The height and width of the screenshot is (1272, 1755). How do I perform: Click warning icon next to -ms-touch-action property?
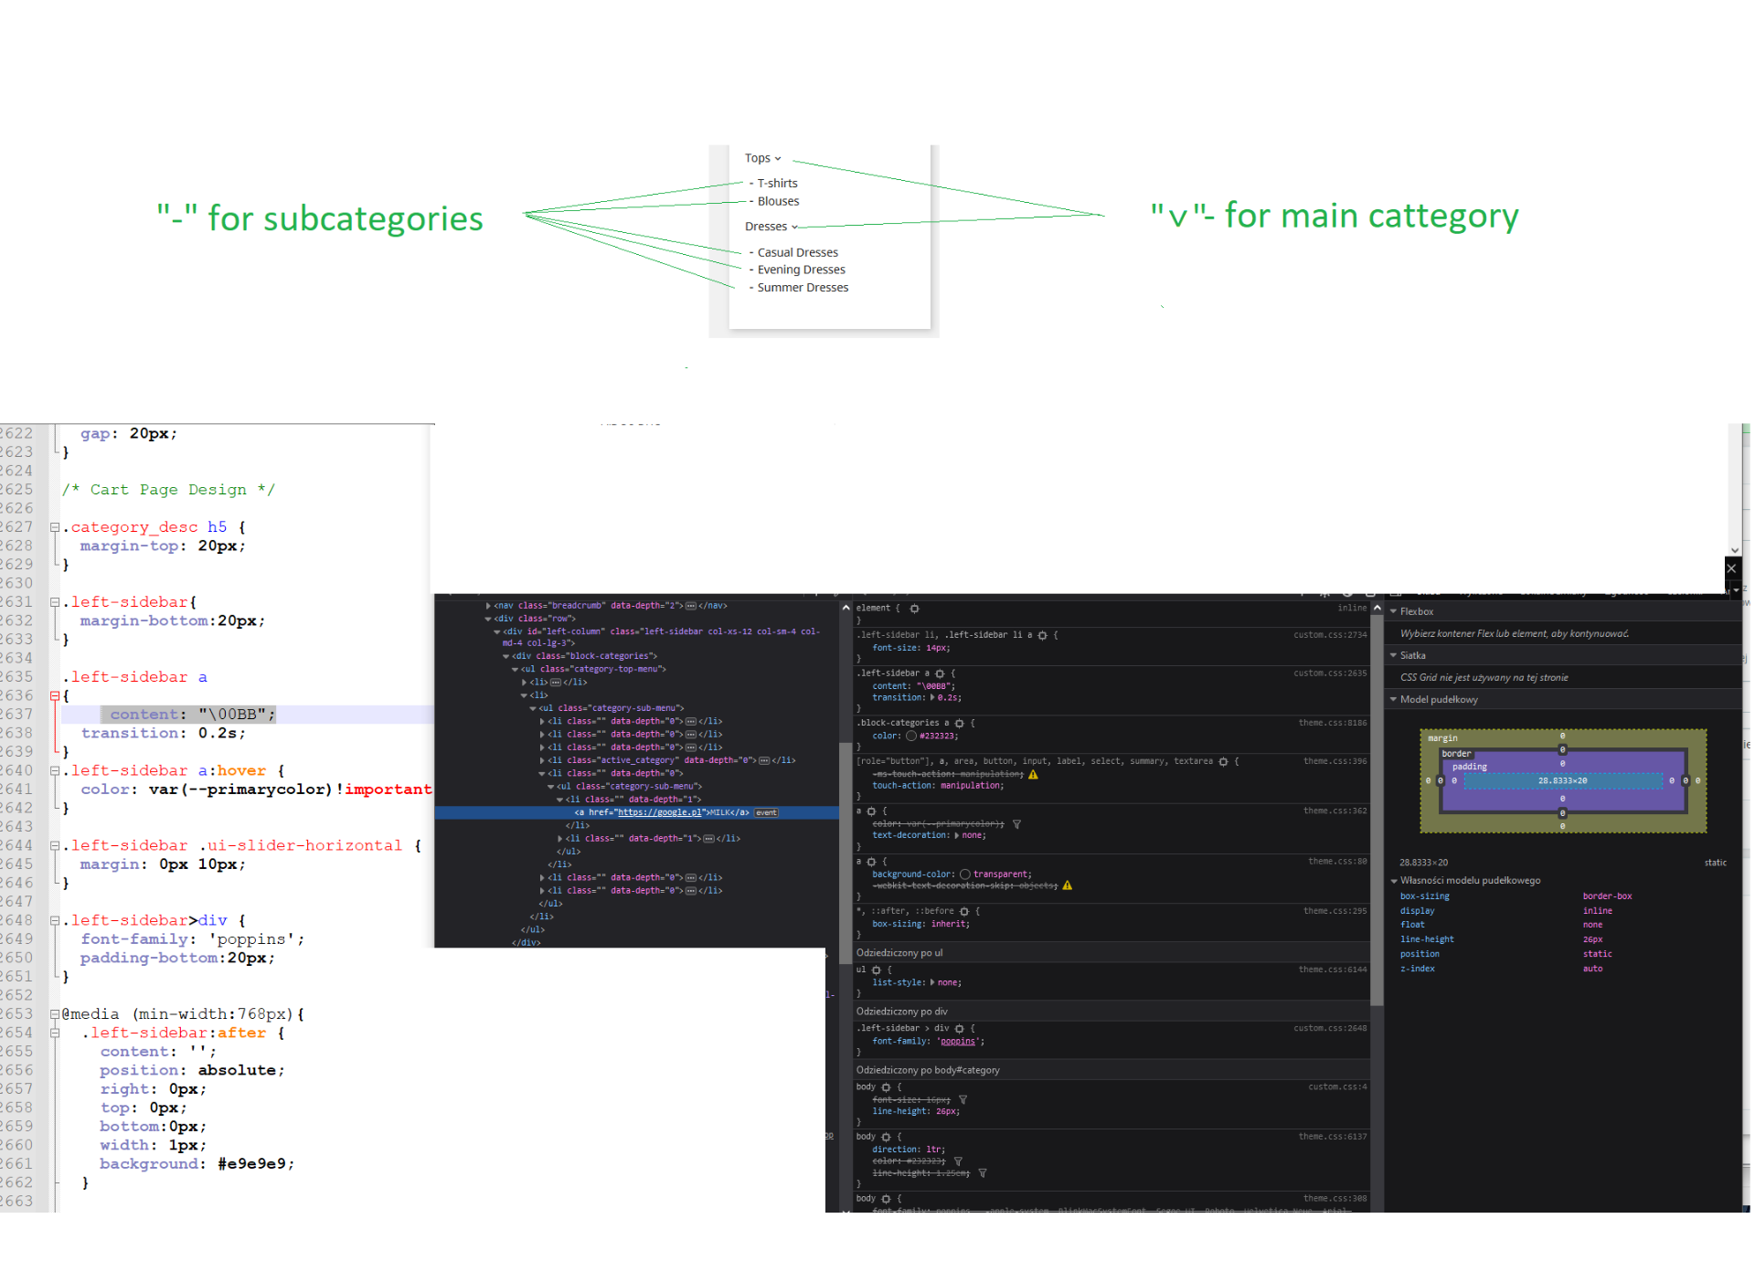[x=1033, y=774]
